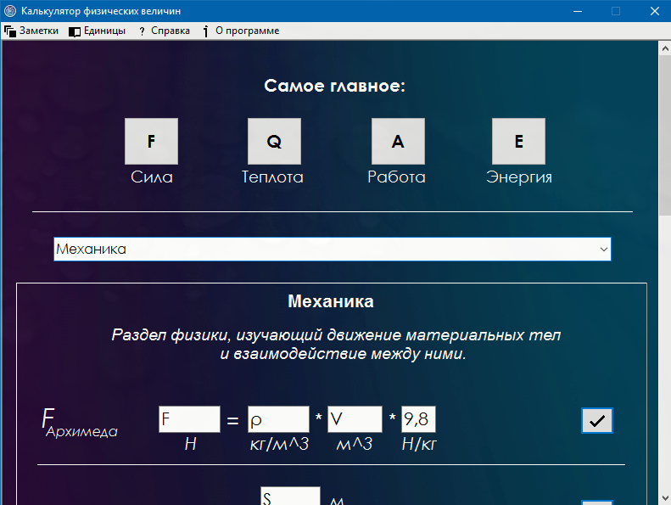This screenshot has width=671, height=505.
Task: Click the Самое главное heading
Action: [x=334, y=86]
